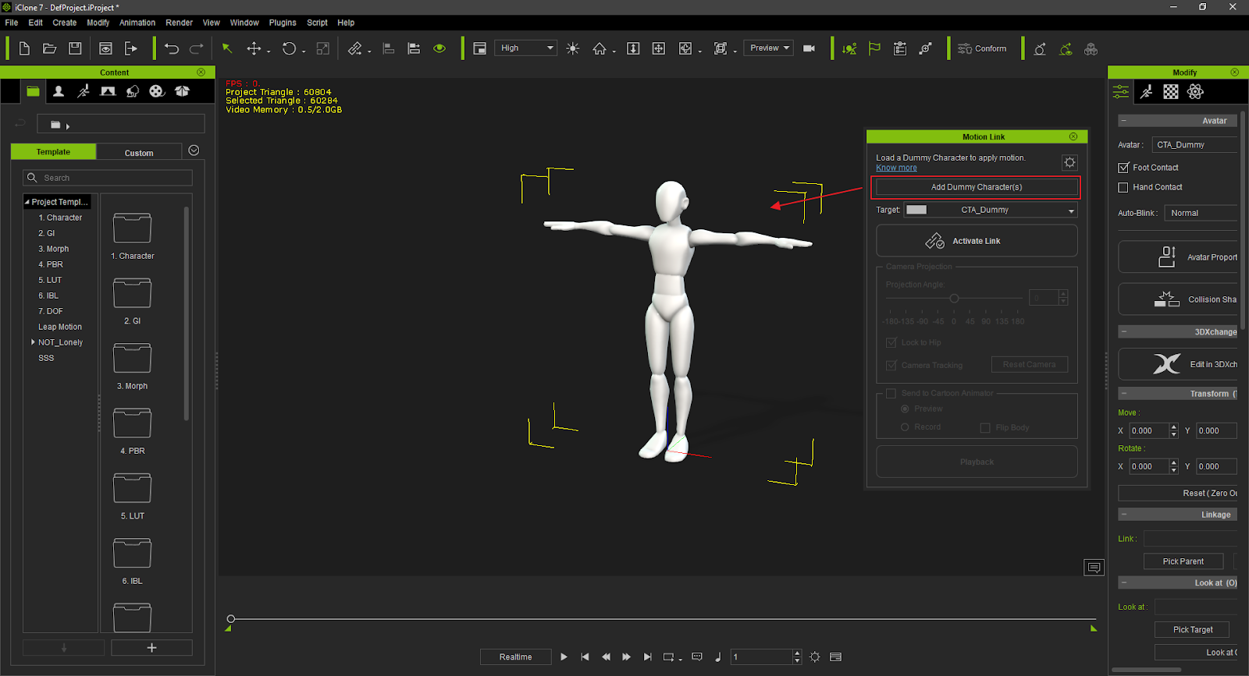Choose the Select object arrow tool
This screenshot has height=676, width=1249.
227,48
